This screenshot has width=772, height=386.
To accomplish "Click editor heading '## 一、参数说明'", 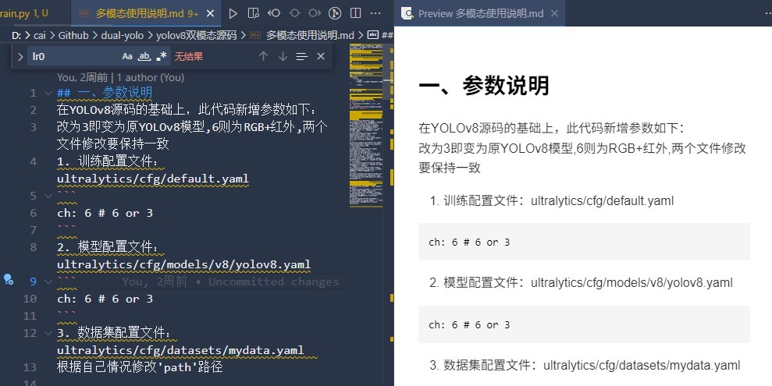I will coord(105,93).
